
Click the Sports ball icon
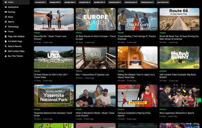point(6,22)
